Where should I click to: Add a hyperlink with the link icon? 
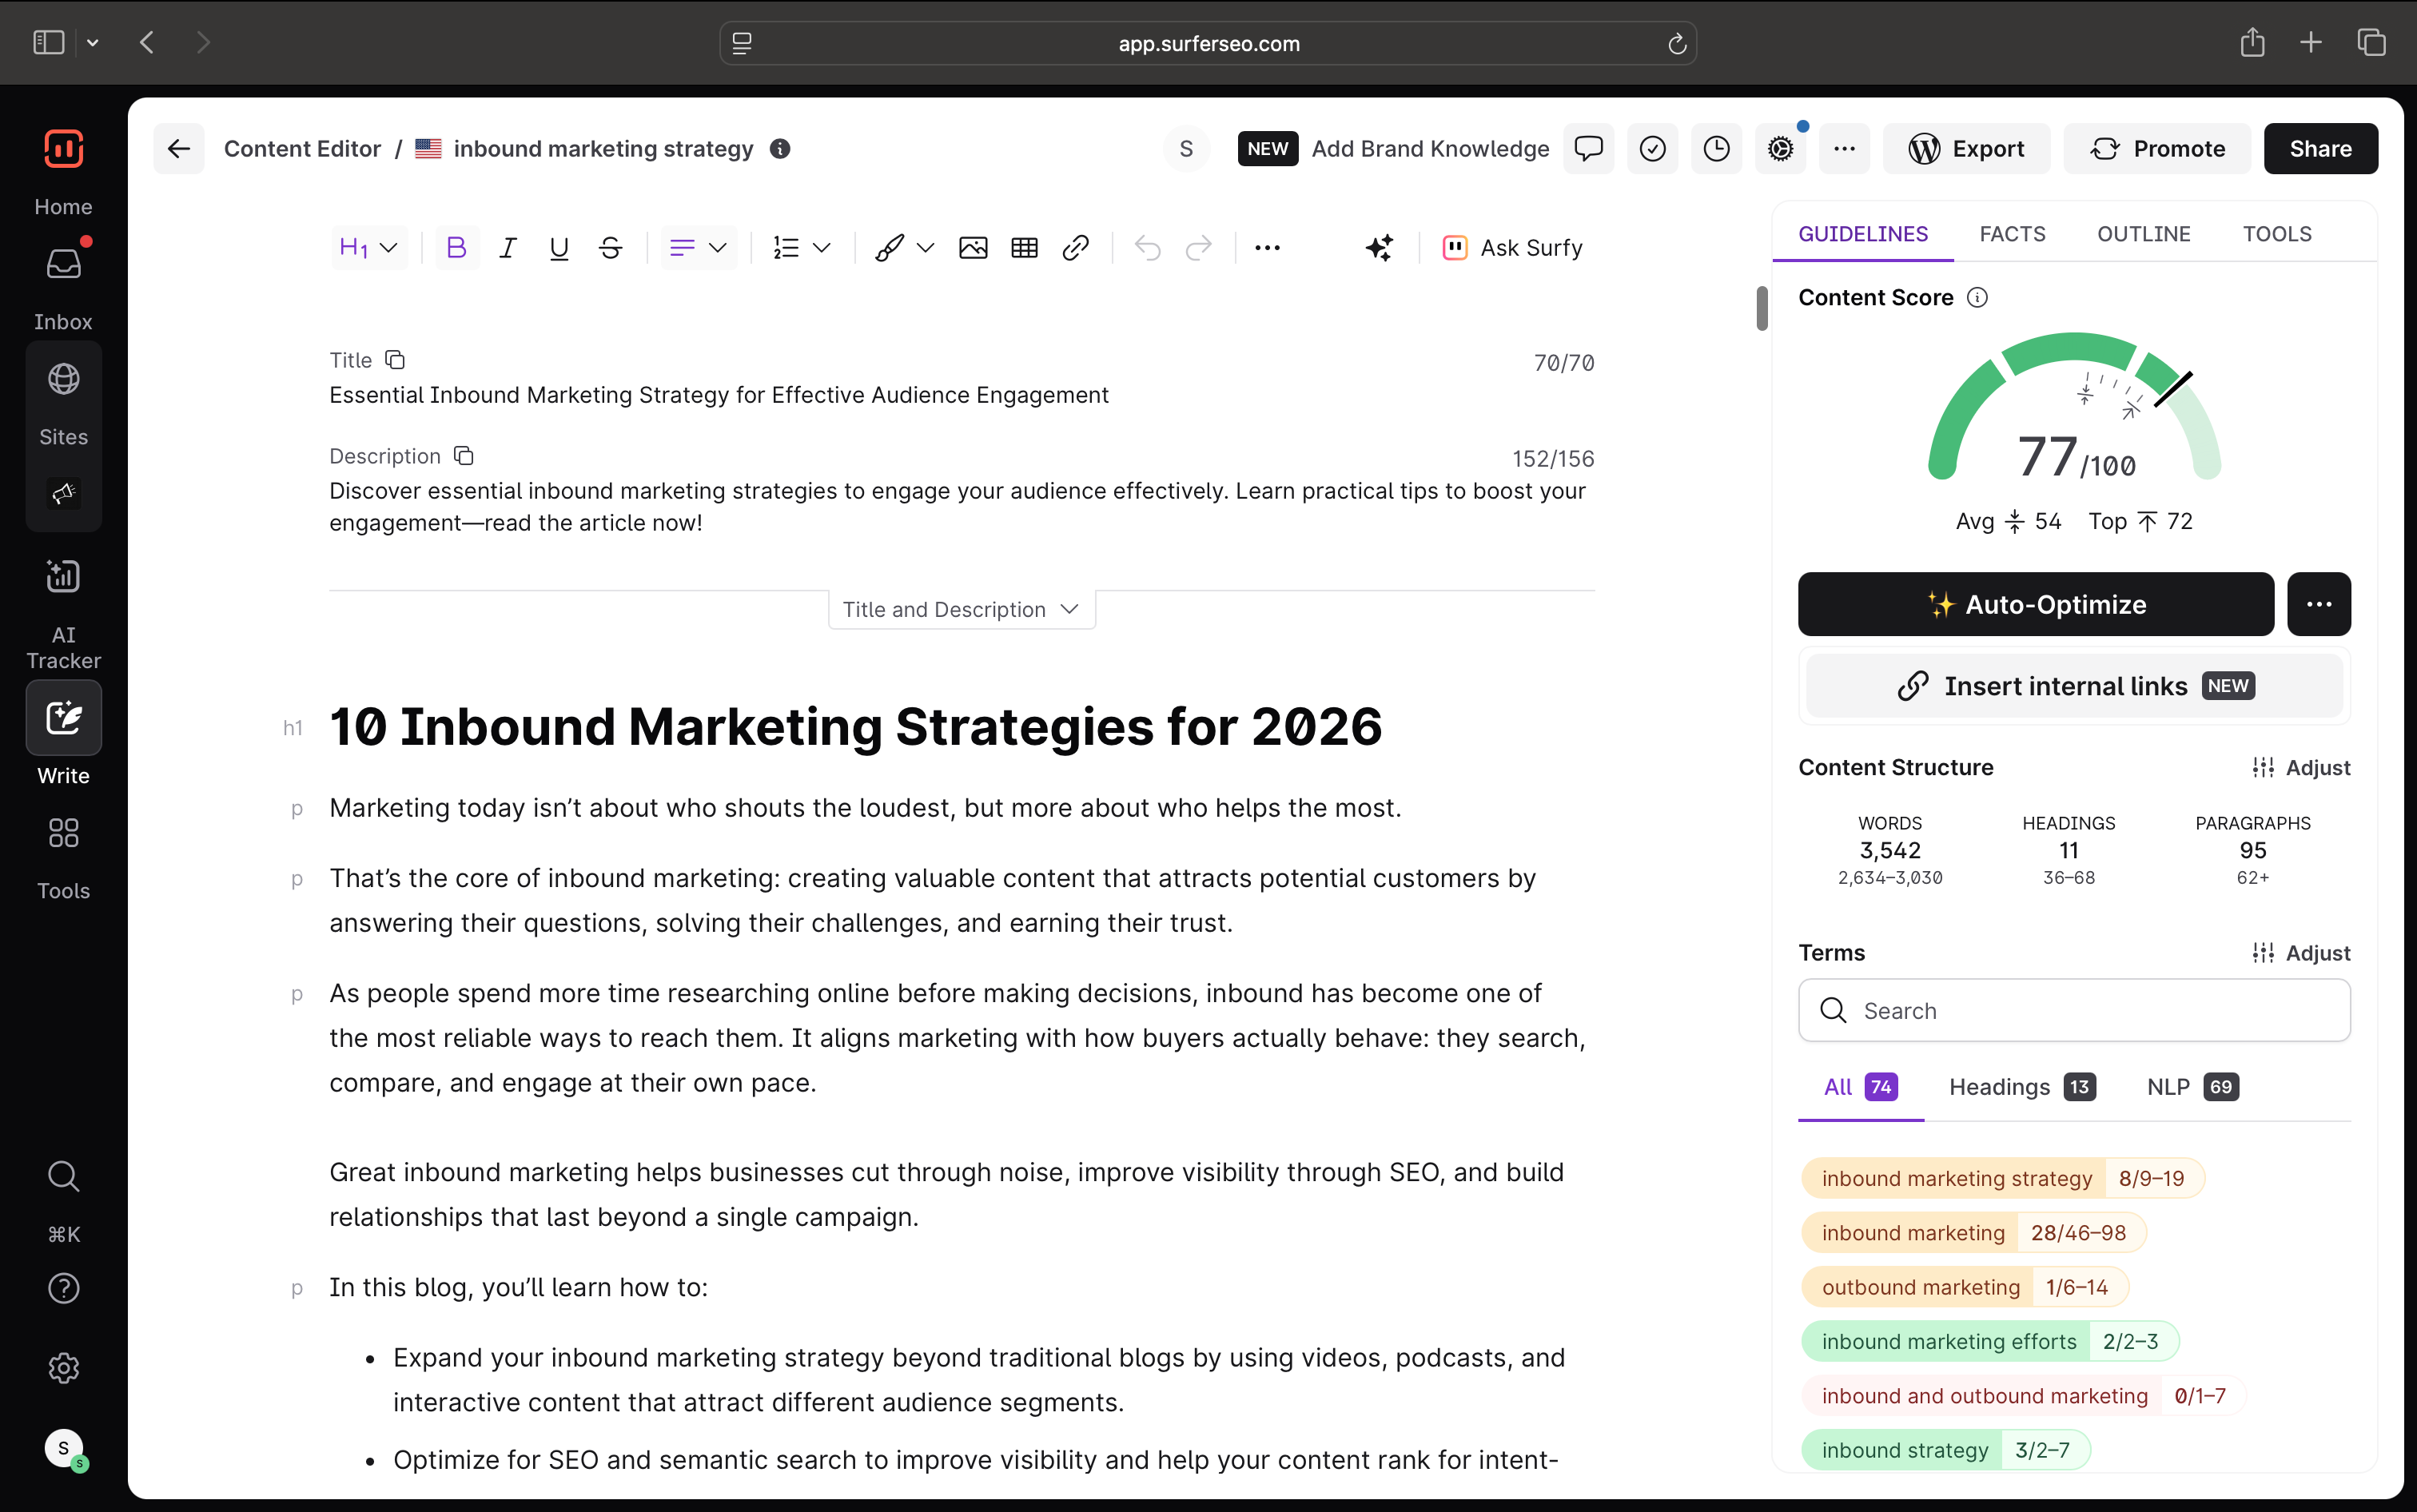tap(1075, 248)
